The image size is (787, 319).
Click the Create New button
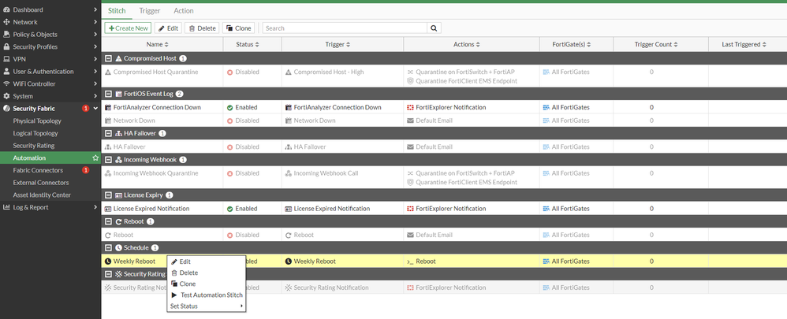tap(128, 28)
